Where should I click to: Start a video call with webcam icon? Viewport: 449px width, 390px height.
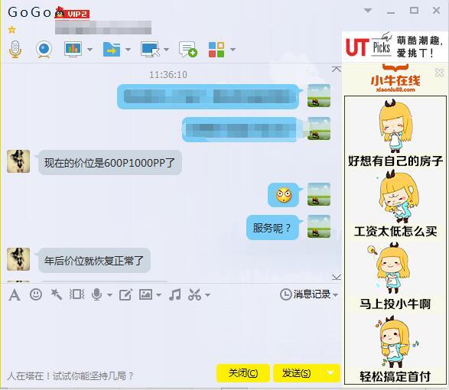[44, 49]
